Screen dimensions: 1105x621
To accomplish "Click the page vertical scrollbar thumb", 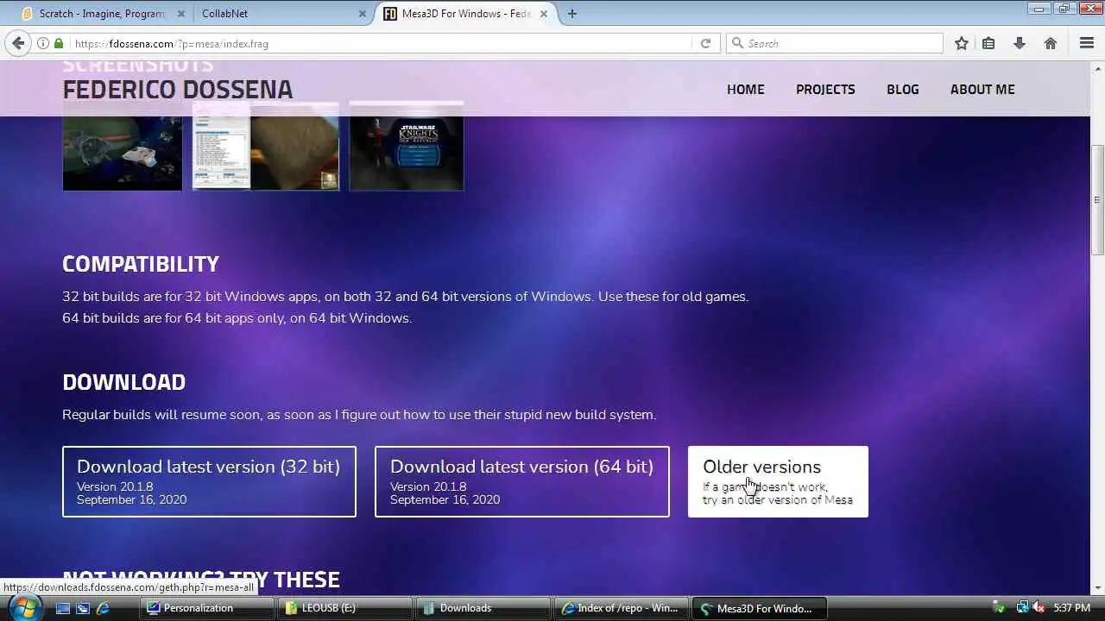I will tap(1097, 198).
